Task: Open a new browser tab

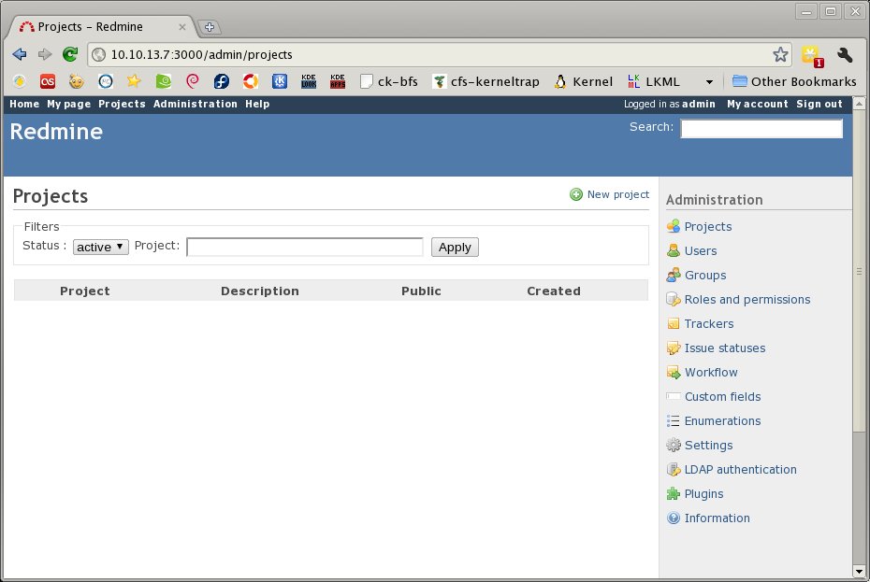Action: click(210, 26)
